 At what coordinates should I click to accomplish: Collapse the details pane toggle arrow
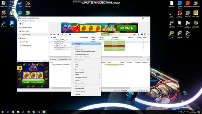(149, 59)
